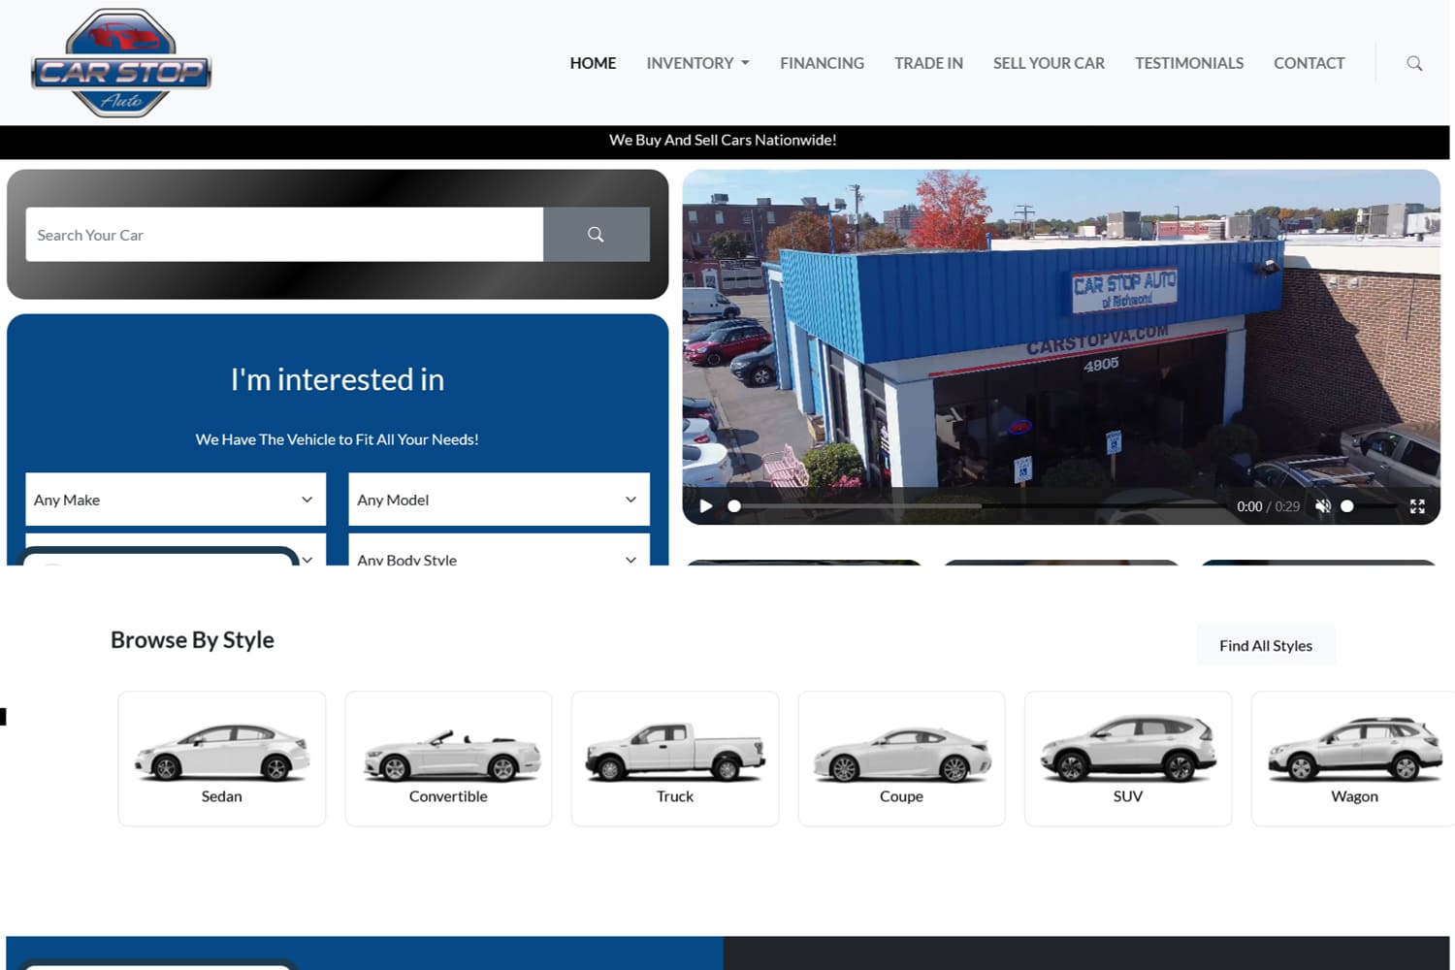
Task: Focus the Search Your Car field
Action: pos(284,234)
